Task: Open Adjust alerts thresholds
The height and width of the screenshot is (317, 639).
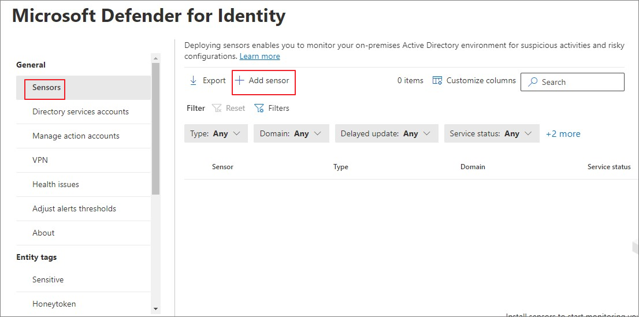Action: 84,208
